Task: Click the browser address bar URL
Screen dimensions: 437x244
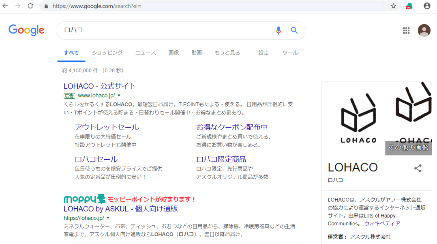Action: 96,6
